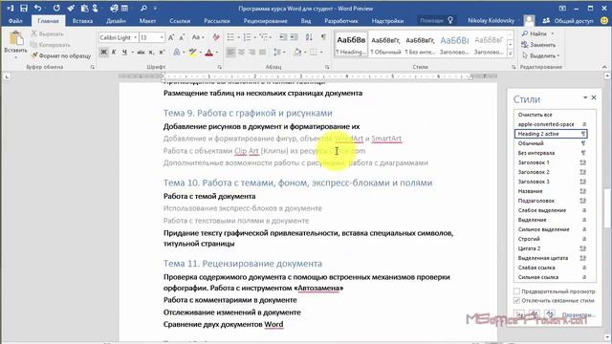Close the Стили pane with X
Viewport: 612px width, 344px height.
(x=594, y=97)
